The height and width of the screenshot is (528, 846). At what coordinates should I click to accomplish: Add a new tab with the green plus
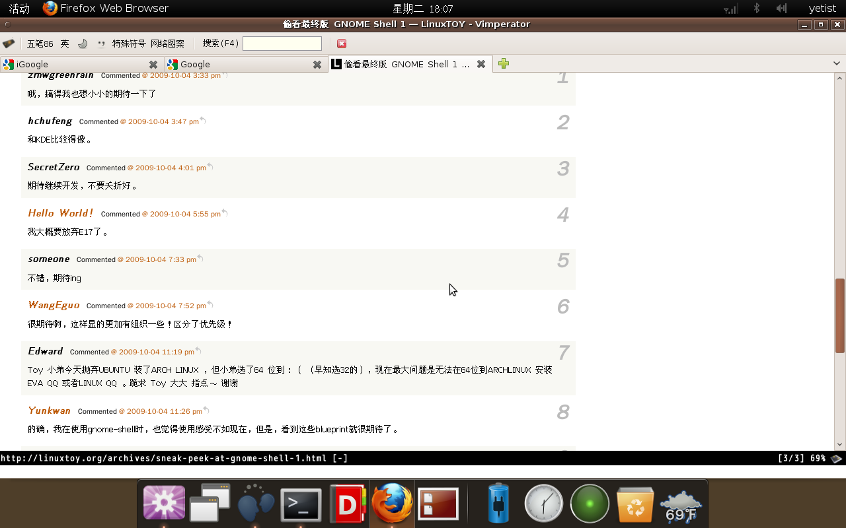(x=504, y=64)
